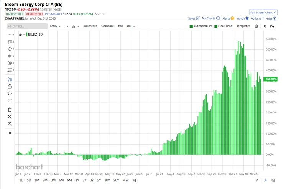This screenshot has width=299, height=189.
Task: Undo last chart action
Action: click(10, 94)
